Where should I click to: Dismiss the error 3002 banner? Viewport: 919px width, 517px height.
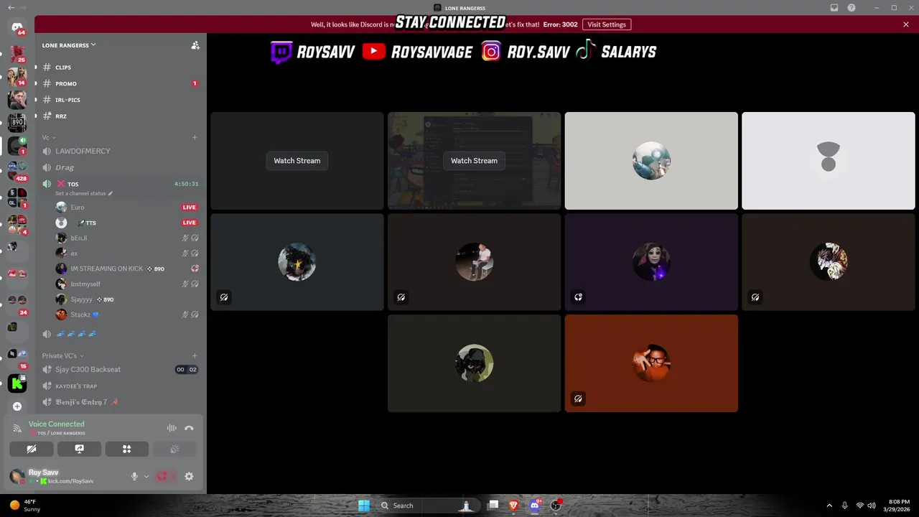[906, 24]
